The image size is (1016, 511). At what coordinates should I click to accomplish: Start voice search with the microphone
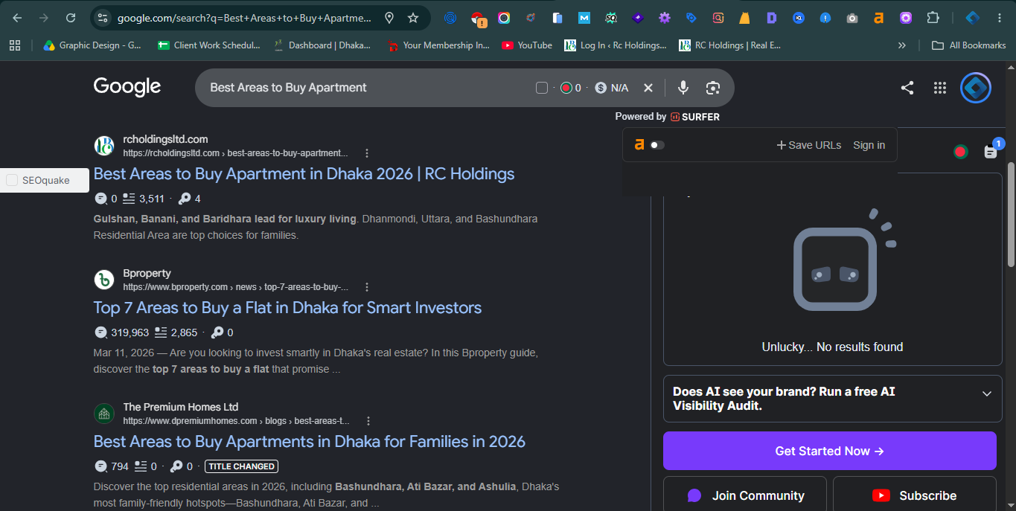coord(683,88)
